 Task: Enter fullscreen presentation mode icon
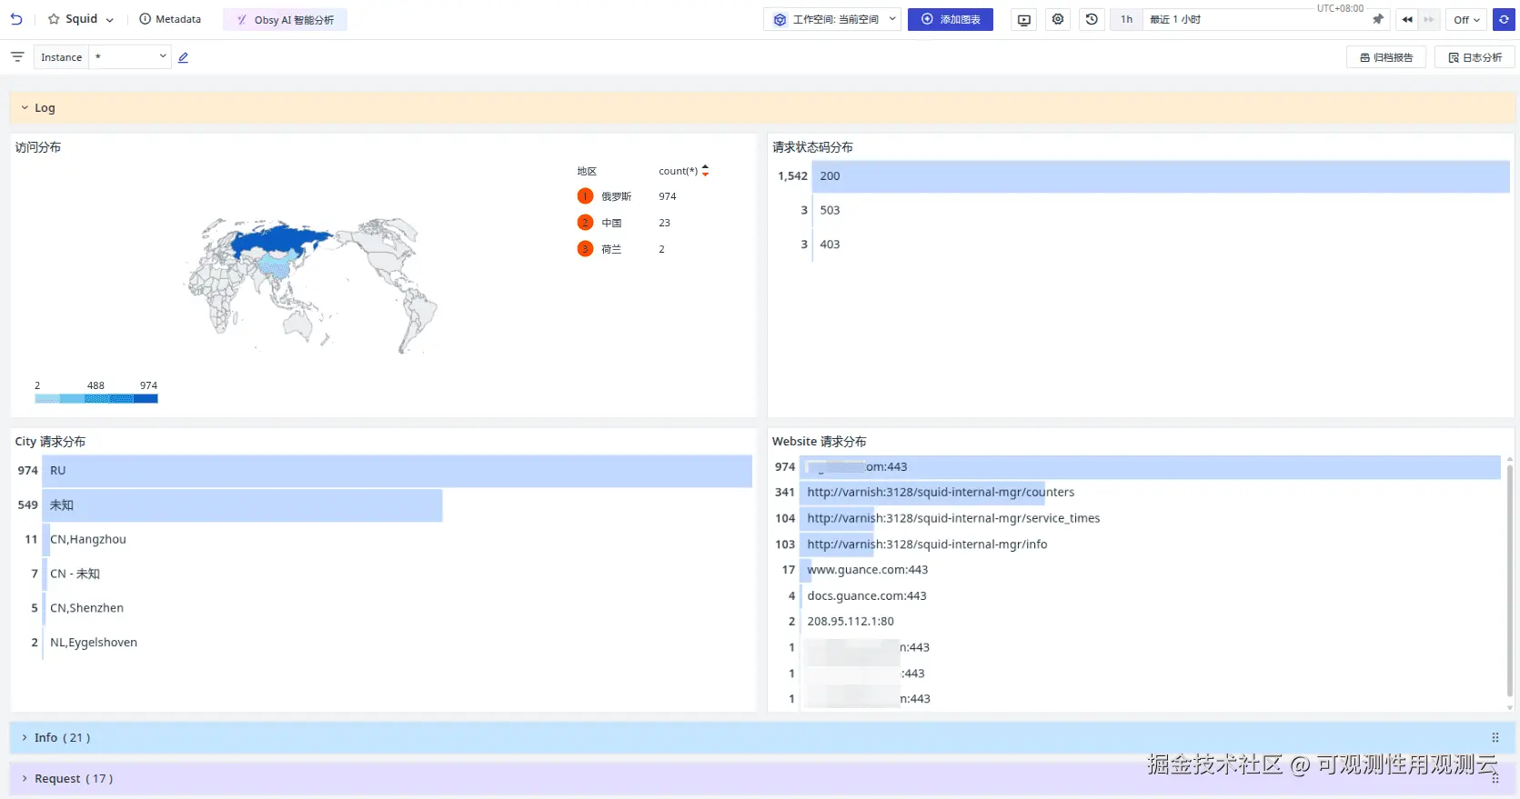(1024, 20)
